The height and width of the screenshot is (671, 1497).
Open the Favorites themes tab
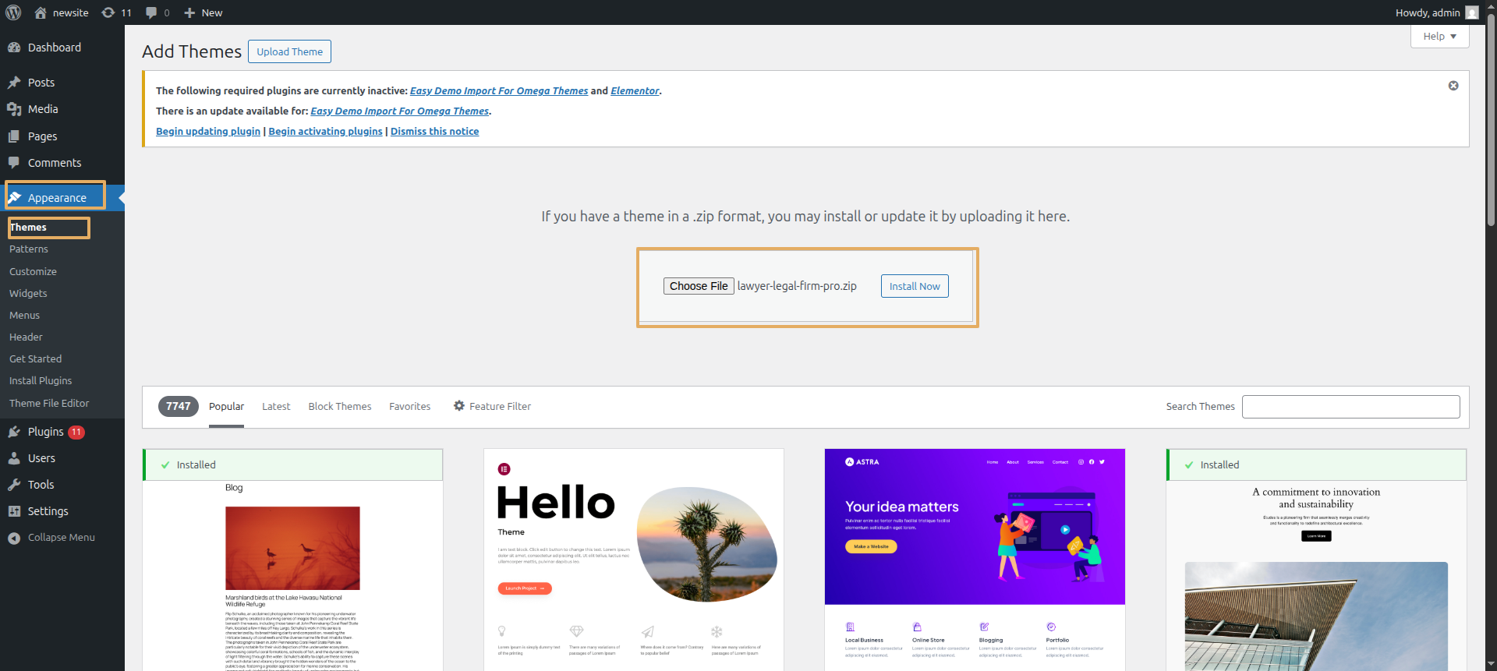coord(409,407)
